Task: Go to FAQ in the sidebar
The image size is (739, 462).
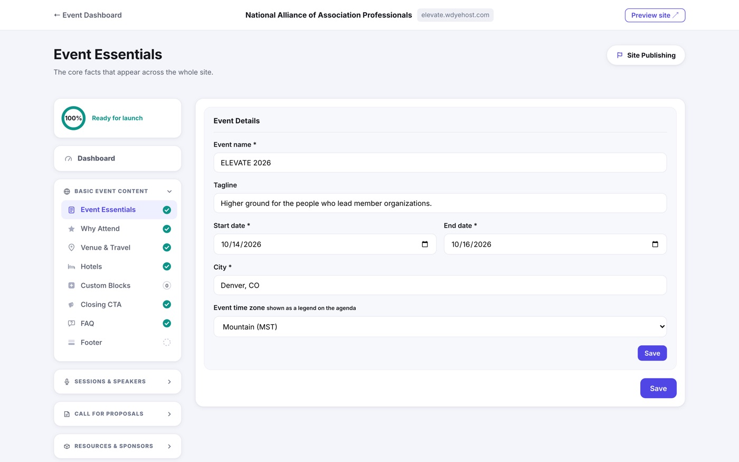Action: (119, 324)
